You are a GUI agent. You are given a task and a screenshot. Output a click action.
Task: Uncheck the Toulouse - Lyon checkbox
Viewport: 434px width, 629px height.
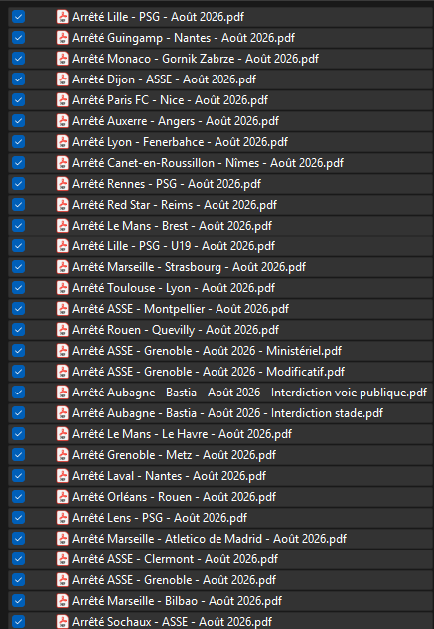pyautogui.click(x=18, y=287)
